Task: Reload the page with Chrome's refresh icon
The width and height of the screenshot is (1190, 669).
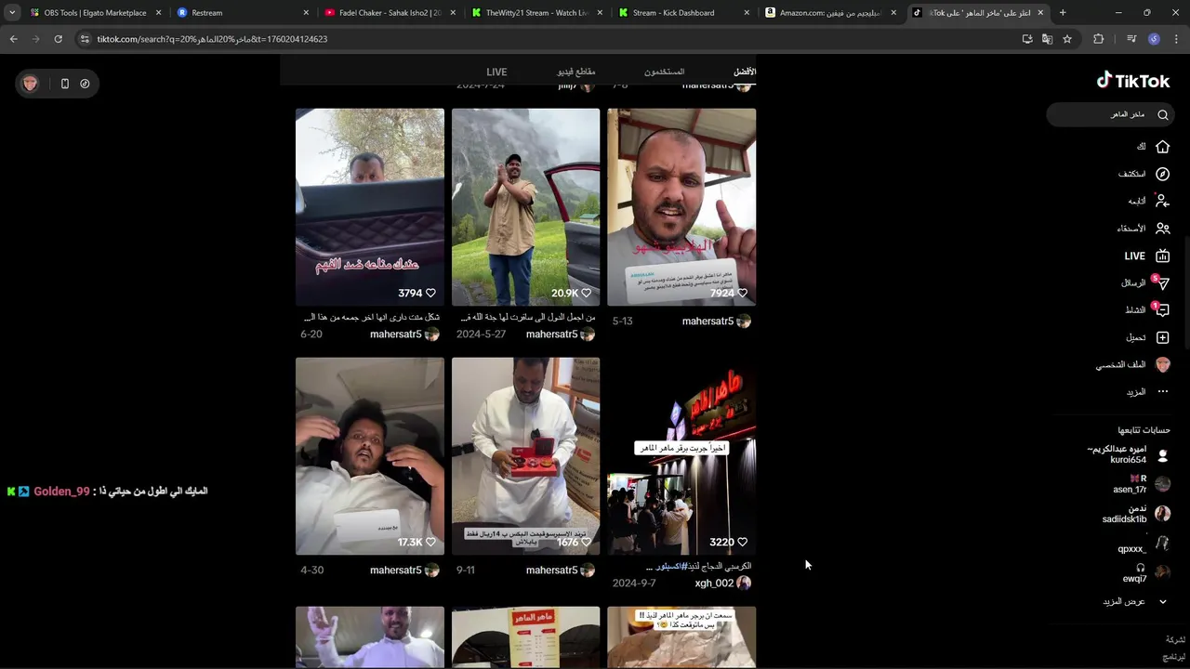Action: [x=58, y=39]
